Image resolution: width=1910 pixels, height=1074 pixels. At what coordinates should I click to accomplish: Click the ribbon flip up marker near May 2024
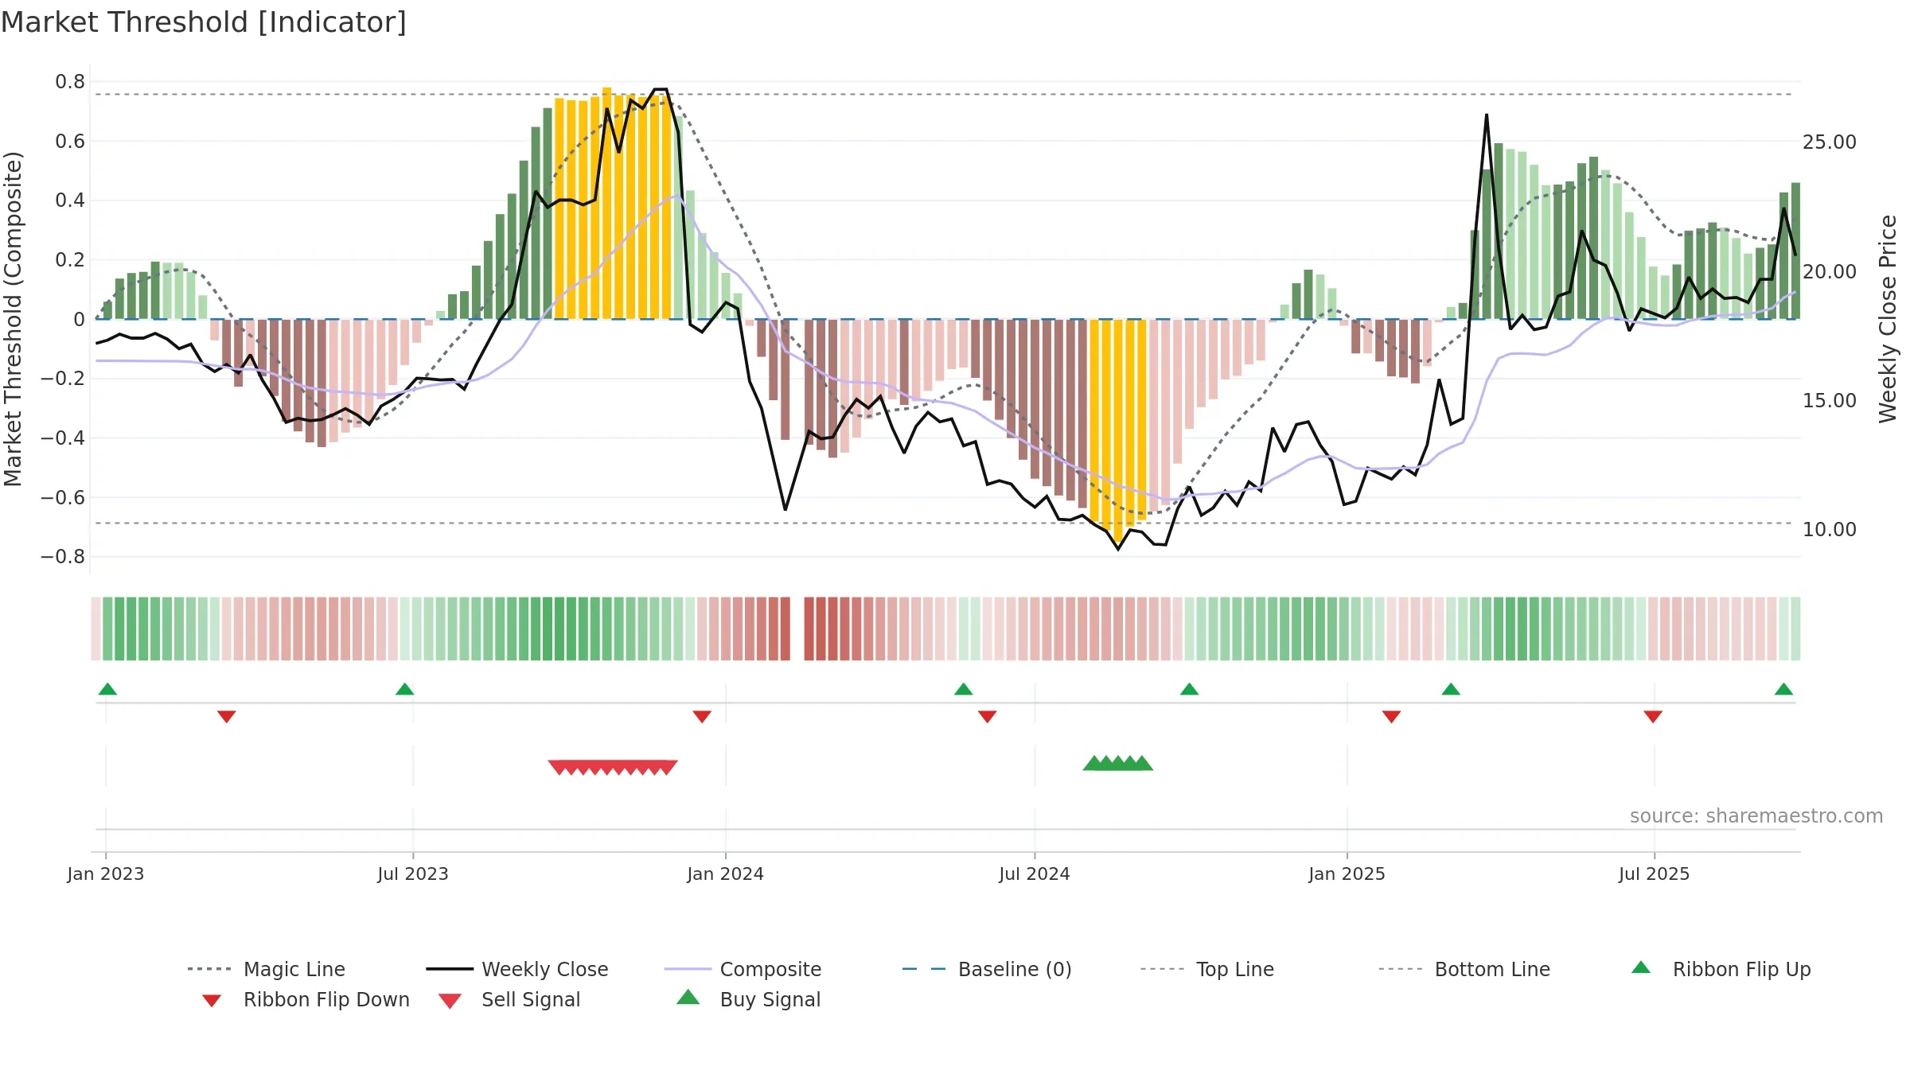click(x=963, y=689)
